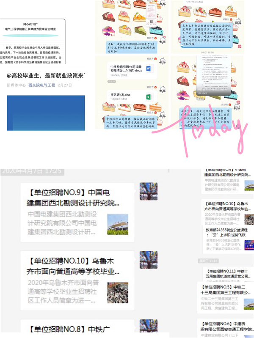This screenshot has width=254, height=338.
Task: Click the blue article cover image
Action: tap(46, 113)
